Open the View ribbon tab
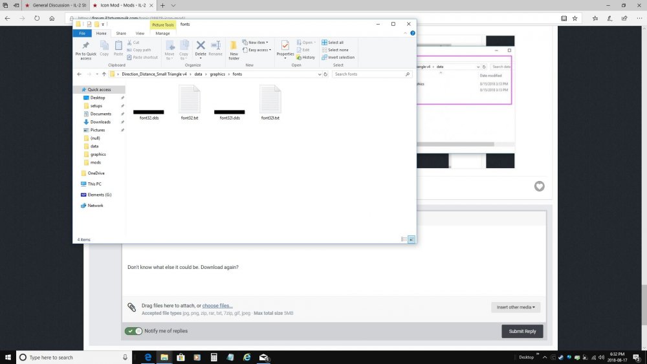 click(140, 34)
